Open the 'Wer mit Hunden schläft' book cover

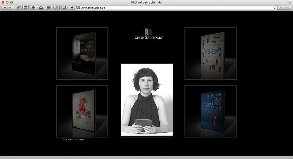point(83,53)
